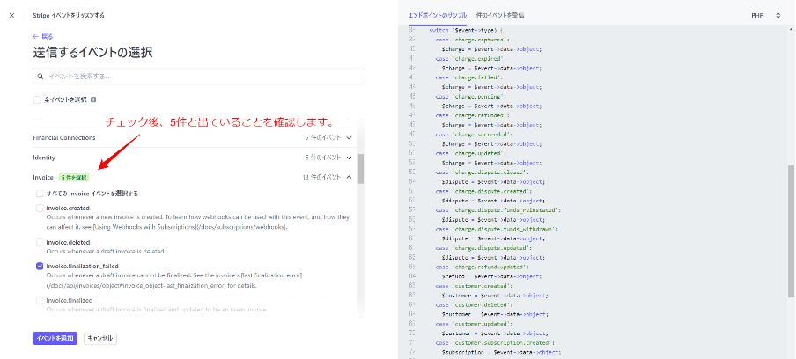Uncheck the invoice.finalization_failed event
796x359 pixels.
pos(41,266)
